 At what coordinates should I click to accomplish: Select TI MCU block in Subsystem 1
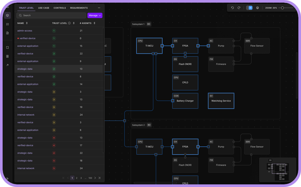pyautogui.click(x=149, y=46)
